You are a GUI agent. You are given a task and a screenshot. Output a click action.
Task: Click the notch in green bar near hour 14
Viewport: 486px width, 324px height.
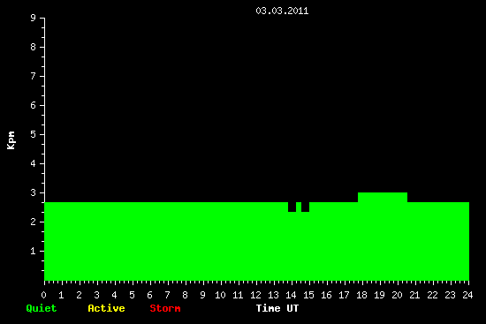click(292, 207)
